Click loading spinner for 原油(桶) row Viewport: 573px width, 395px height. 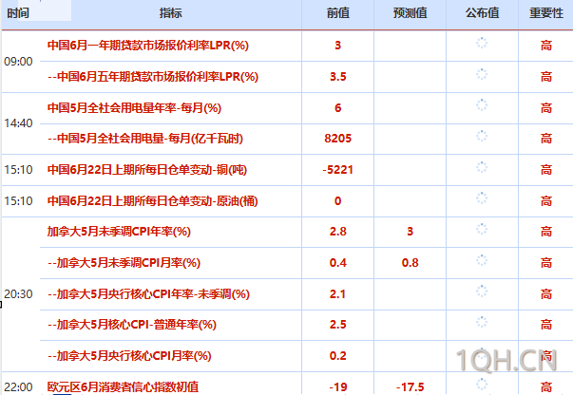point(482,198)
